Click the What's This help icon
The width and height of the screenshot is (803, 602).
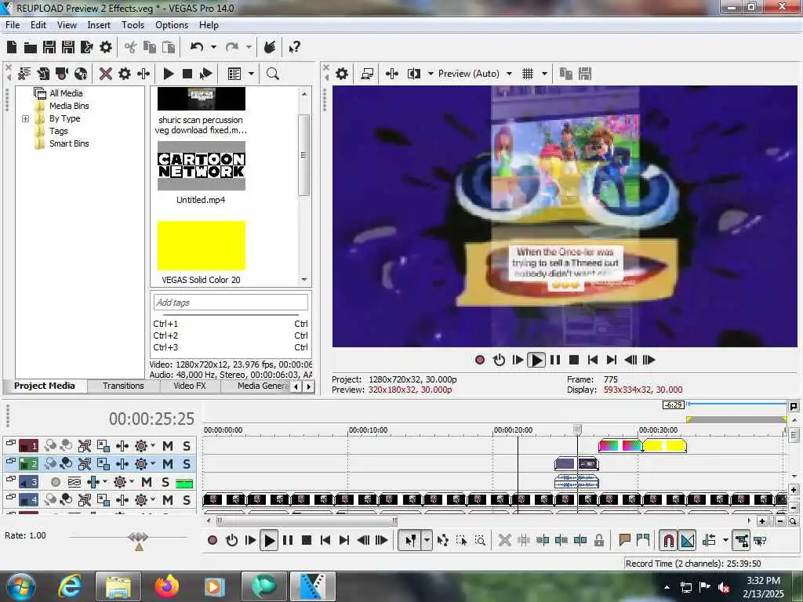(x=295, y=48)
